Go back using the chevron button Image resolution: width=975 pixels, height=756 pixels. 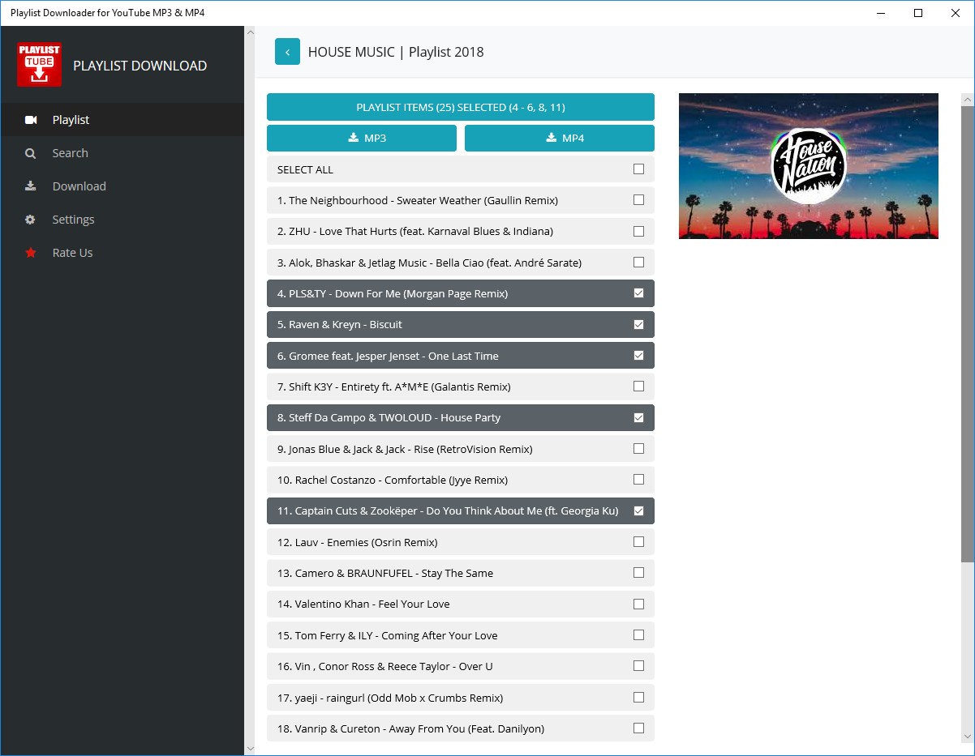[x=287, y=51]
